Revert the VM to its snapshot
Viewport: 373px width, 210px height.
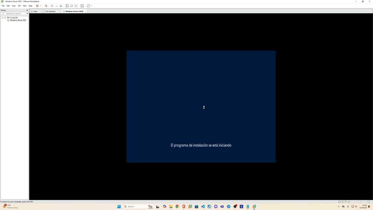(57, 6)
